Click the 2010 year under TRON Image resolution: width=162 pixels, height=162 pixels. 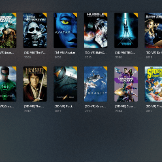[118, 58]
